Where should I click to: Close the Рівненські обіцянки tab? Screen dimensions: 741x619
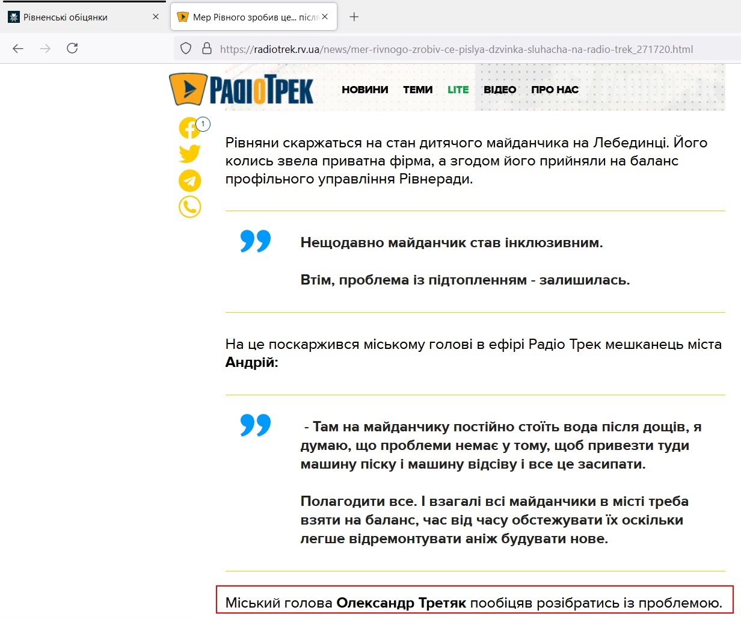[x=156, y=17]
